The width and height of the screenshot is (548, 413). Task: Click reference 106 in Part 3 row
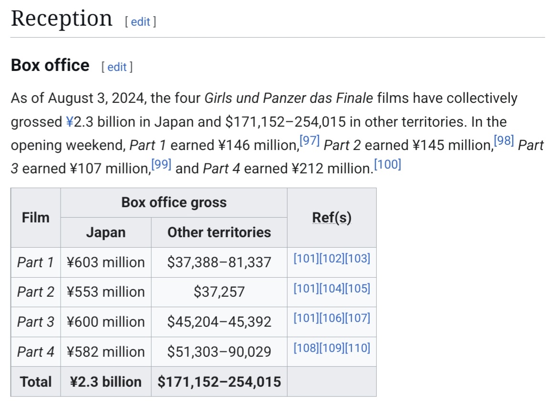tap(332, 318)
